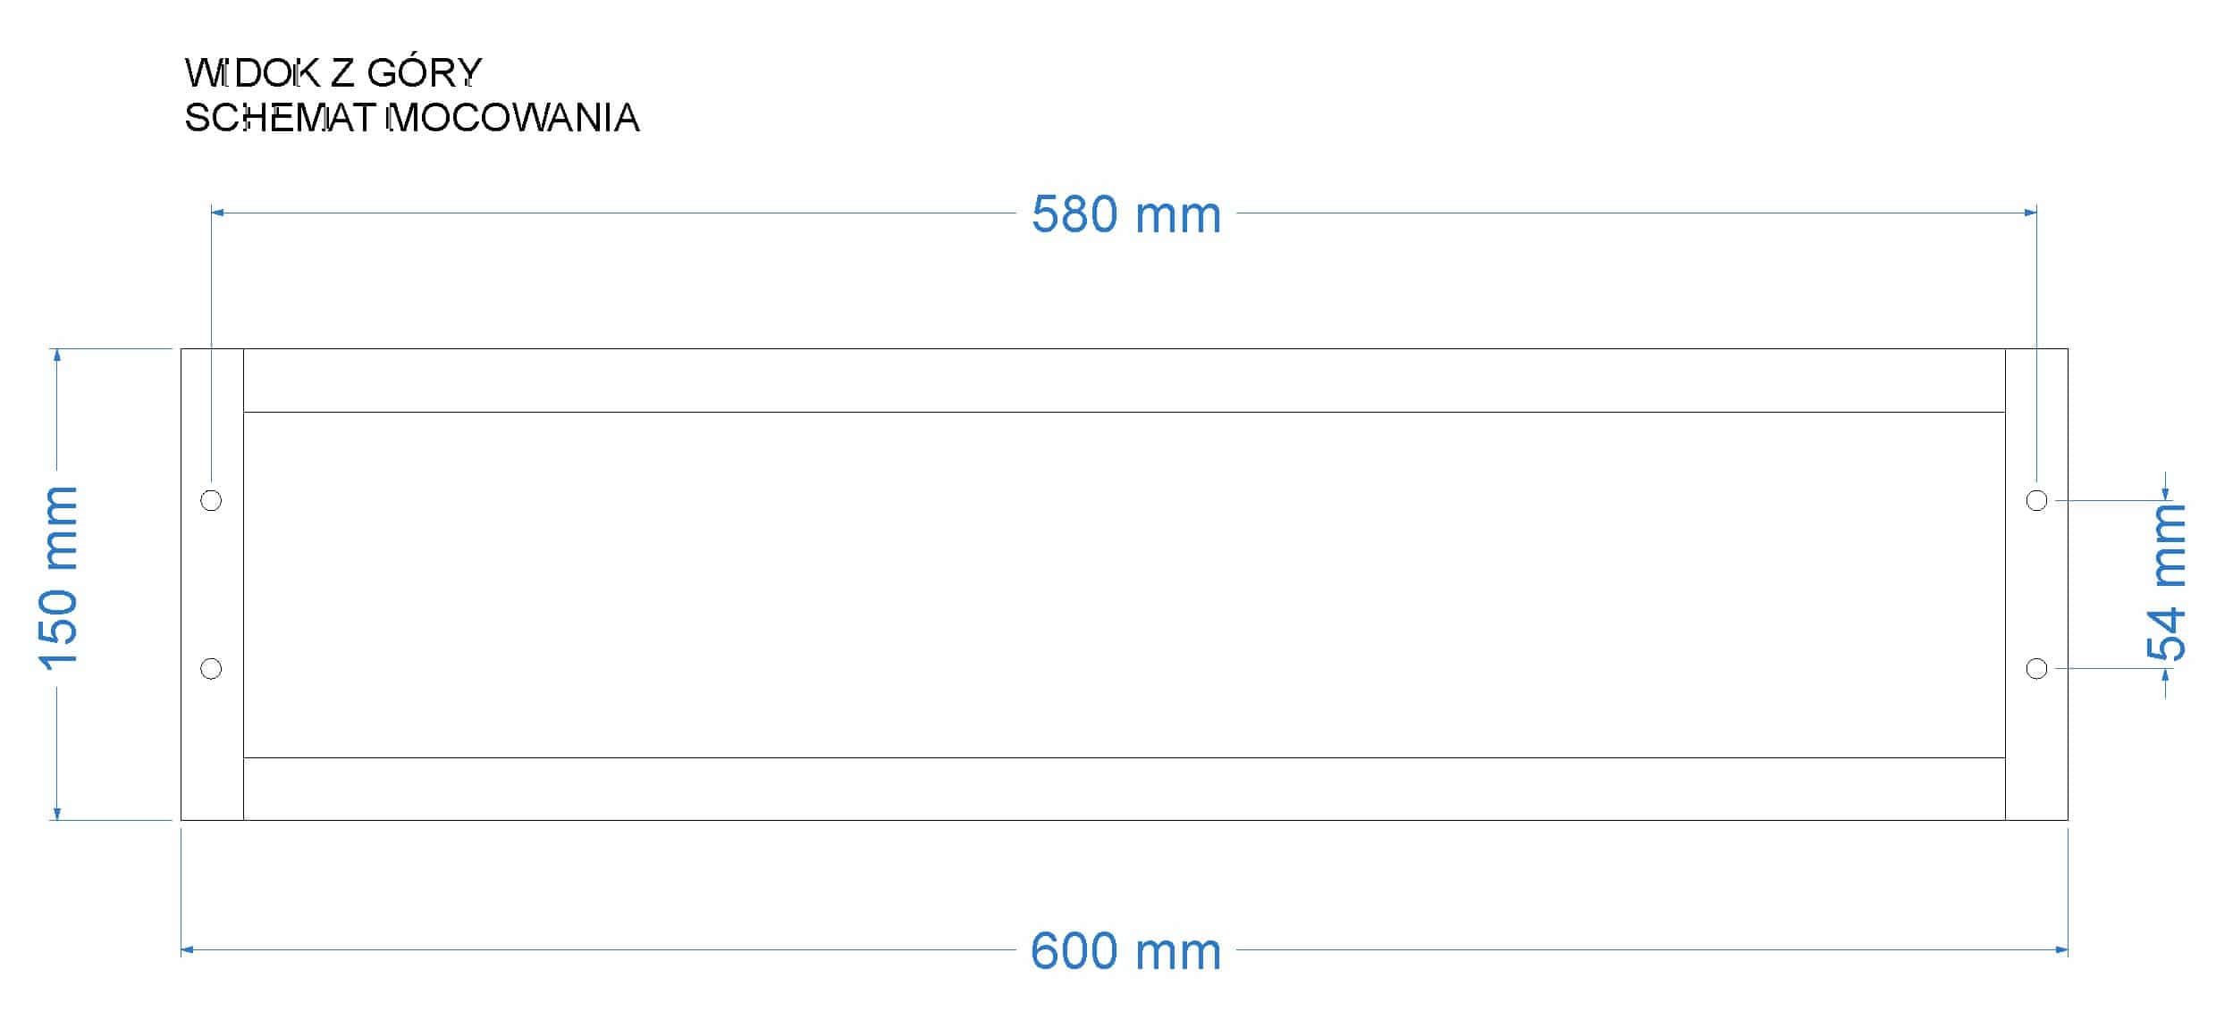Click the vertical 54 mm dimension label
This screenshot has width=2233, height=1028.
click(2167, 582)
